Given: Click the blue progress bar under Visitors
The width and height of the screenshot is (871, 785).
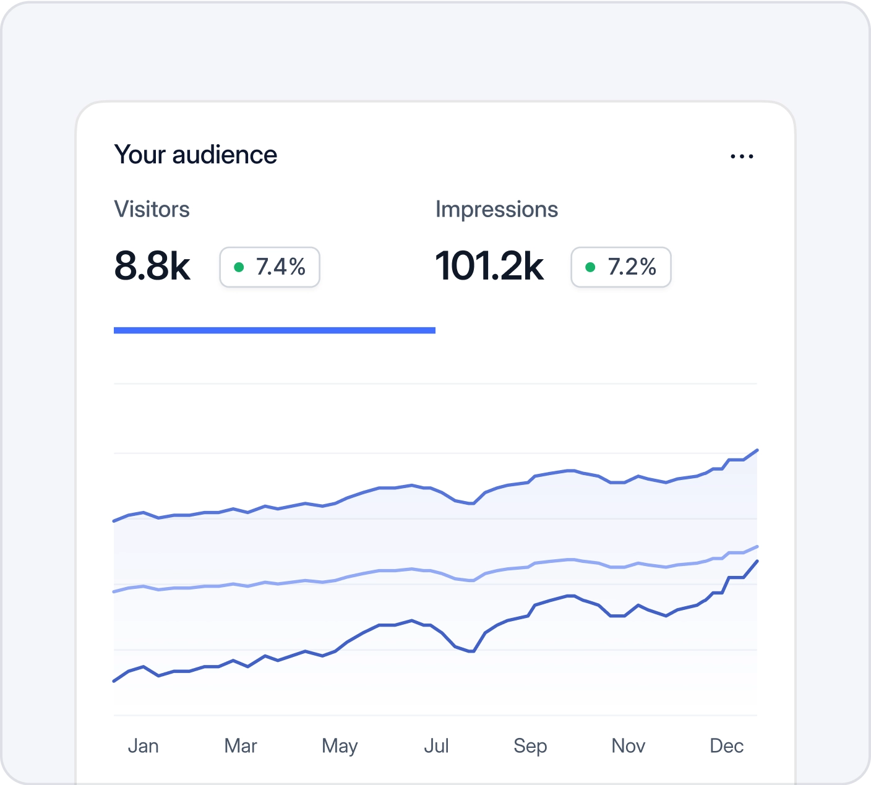Looking at the screenshot, I should [x=275, y=330].
